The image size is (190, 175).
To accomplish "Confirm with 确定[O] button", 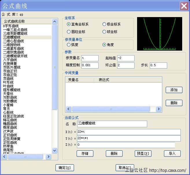I will pyautogui.click(x=64, y=168).
